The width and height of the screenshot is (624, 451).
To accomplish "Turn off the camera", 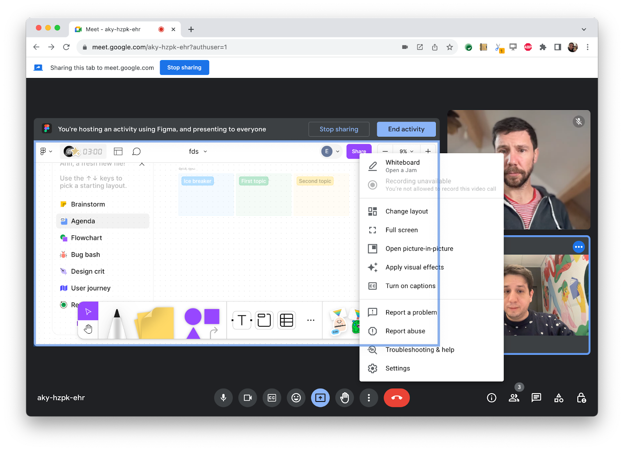I will [248, 398].
